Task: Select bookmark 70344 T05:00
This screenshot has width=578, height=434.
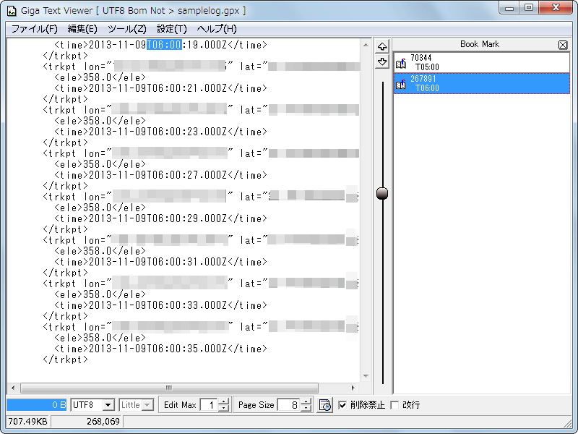Action: (481, 62)
